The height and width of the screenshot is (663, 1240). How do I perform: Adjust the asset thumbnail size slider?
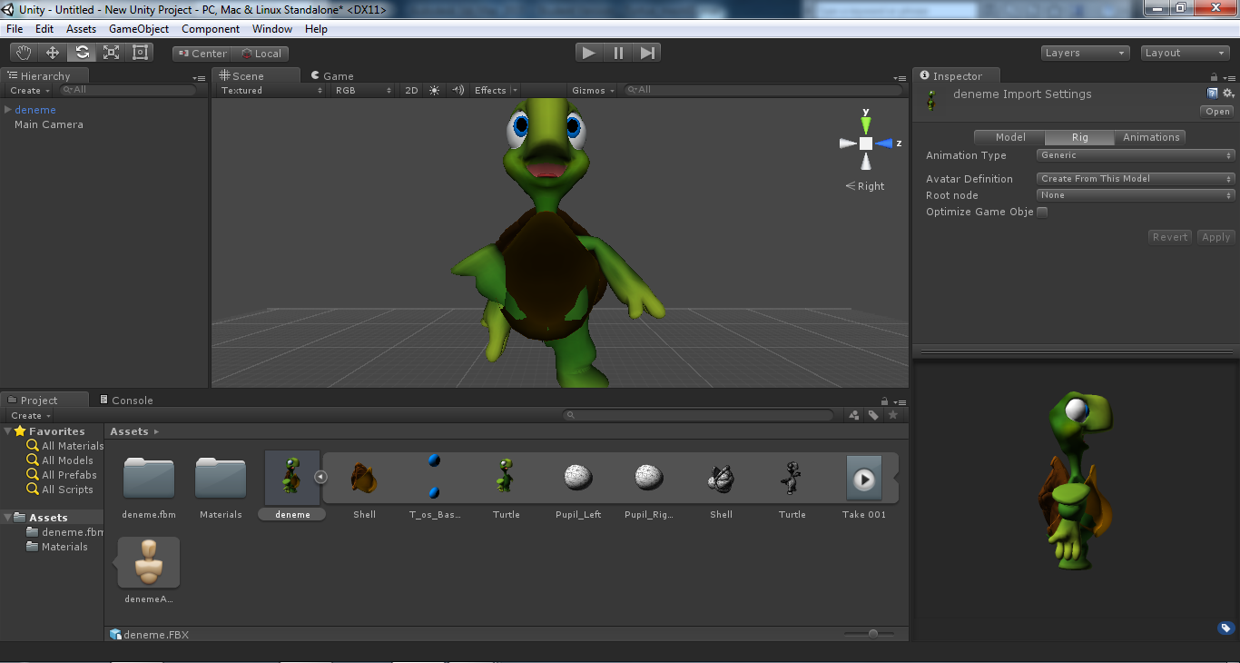(x=873, y=635)
